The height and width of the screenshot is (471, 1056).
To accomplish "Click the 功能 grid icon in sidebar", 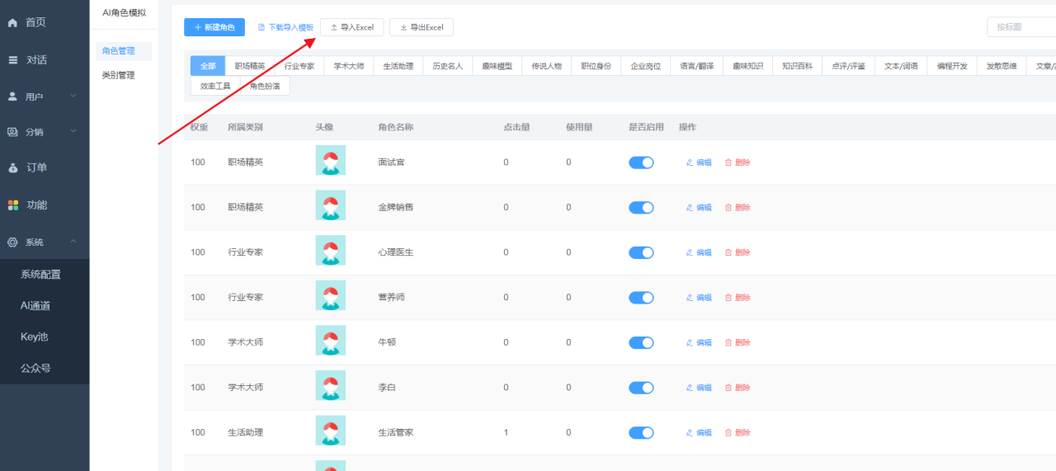I will pos(12,205).
